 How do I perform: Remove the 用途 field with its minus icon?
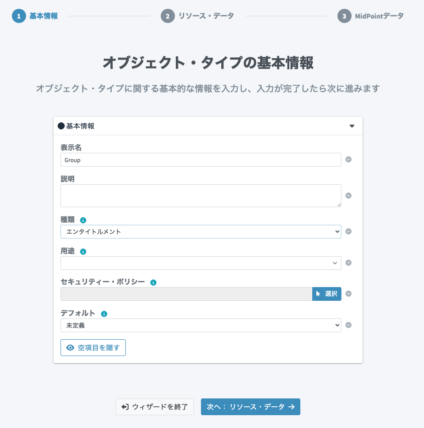[x=348, y=263]
